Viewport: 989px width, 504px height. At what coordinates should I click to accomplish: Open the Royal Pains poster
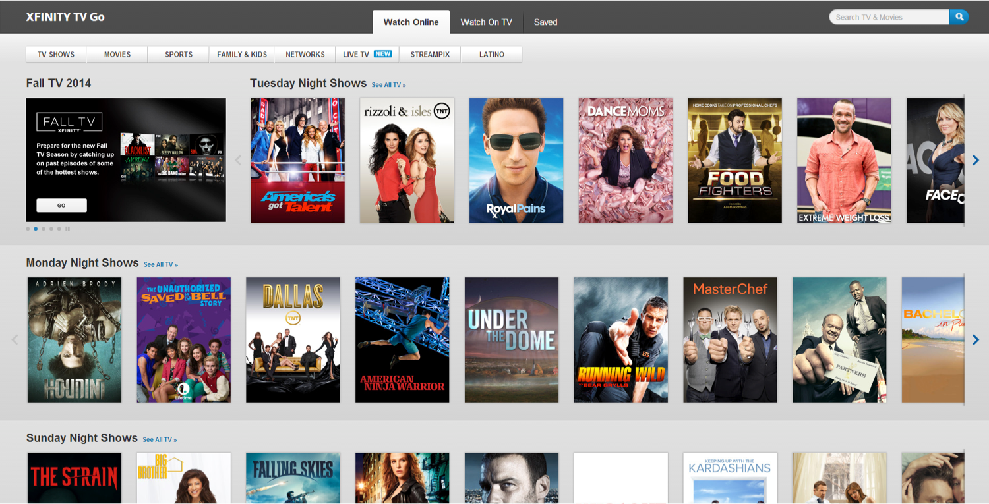click(x=516, y=160)
